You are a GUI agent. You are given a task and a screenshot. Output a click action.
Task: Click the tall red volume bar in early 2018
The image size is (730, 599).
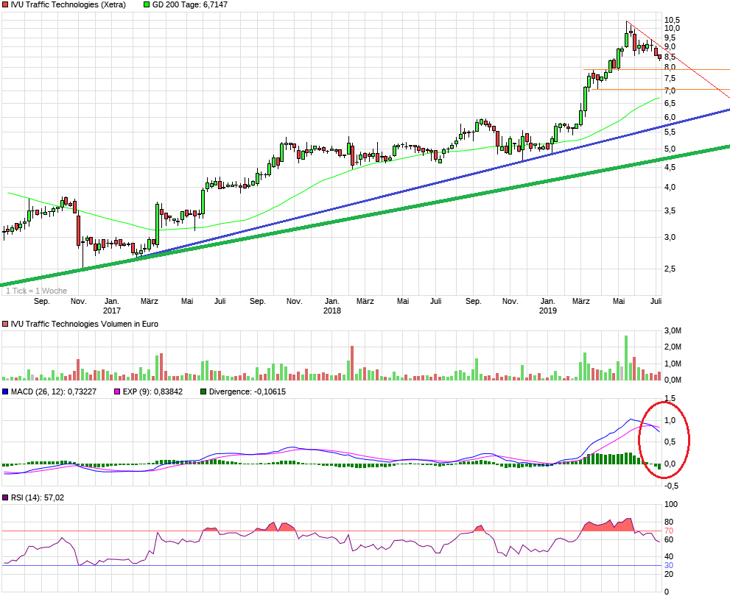point(352,364)
